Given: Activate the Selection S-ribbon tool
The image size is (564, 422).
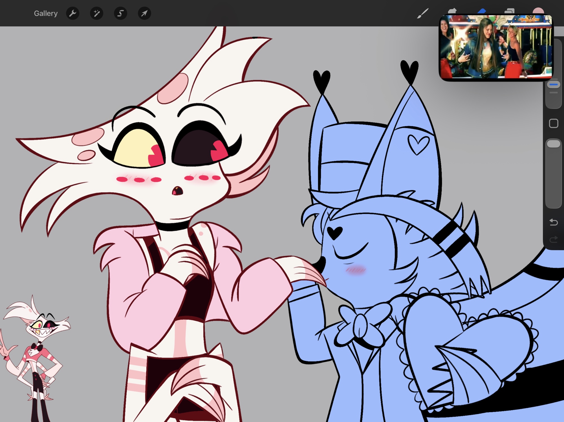Looking at the screenshot, I should [120, 13].
